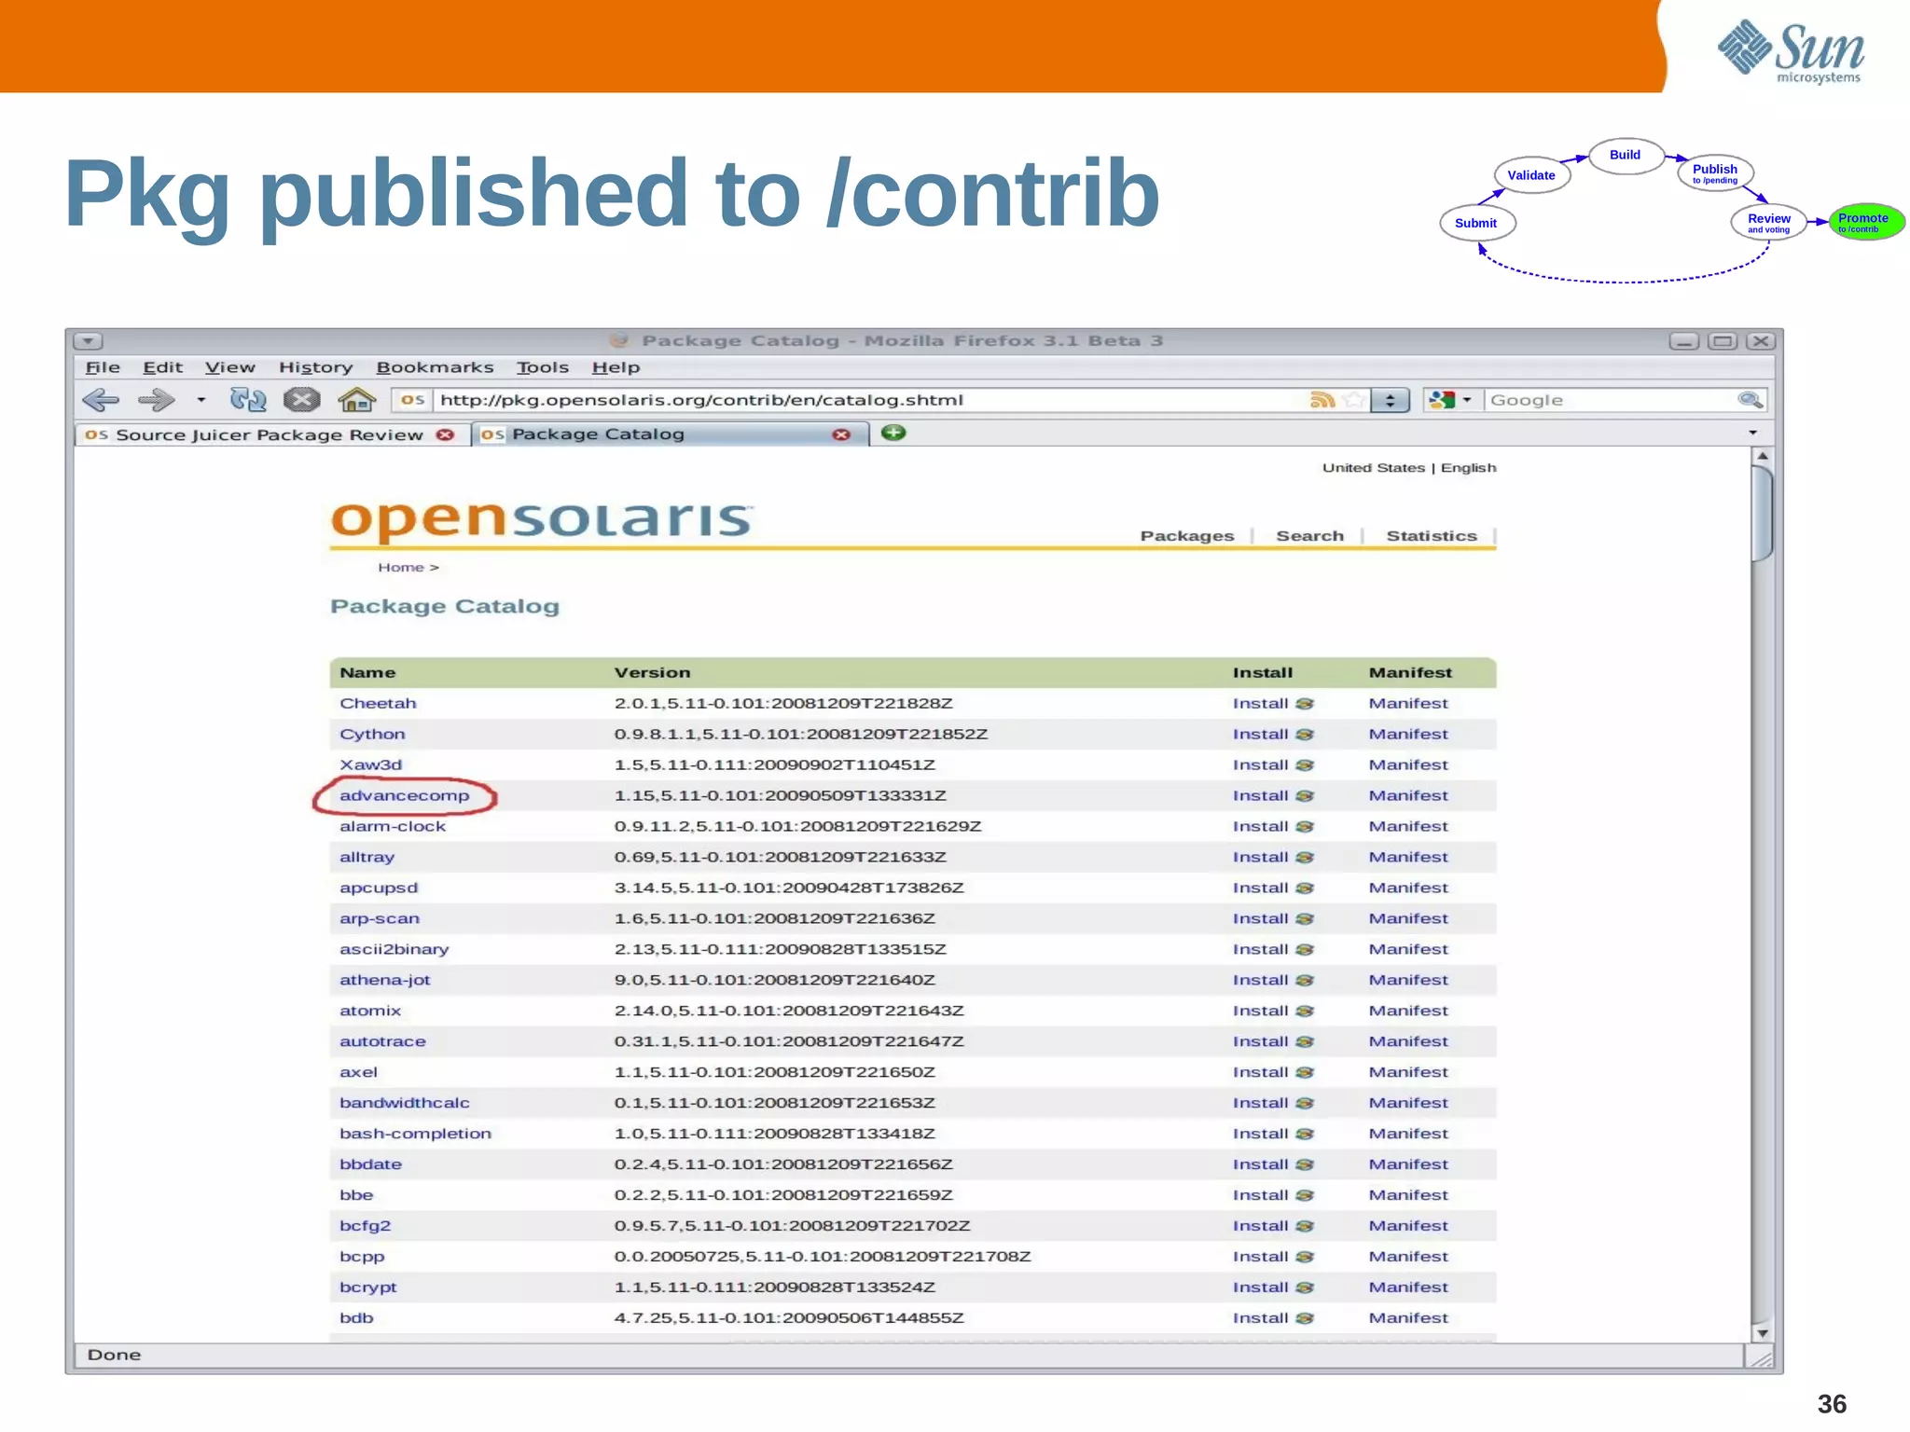This screenshot has width=1910, height=1432.
Task: Open the Cheetah package link
Action: (x=378, y=703)
